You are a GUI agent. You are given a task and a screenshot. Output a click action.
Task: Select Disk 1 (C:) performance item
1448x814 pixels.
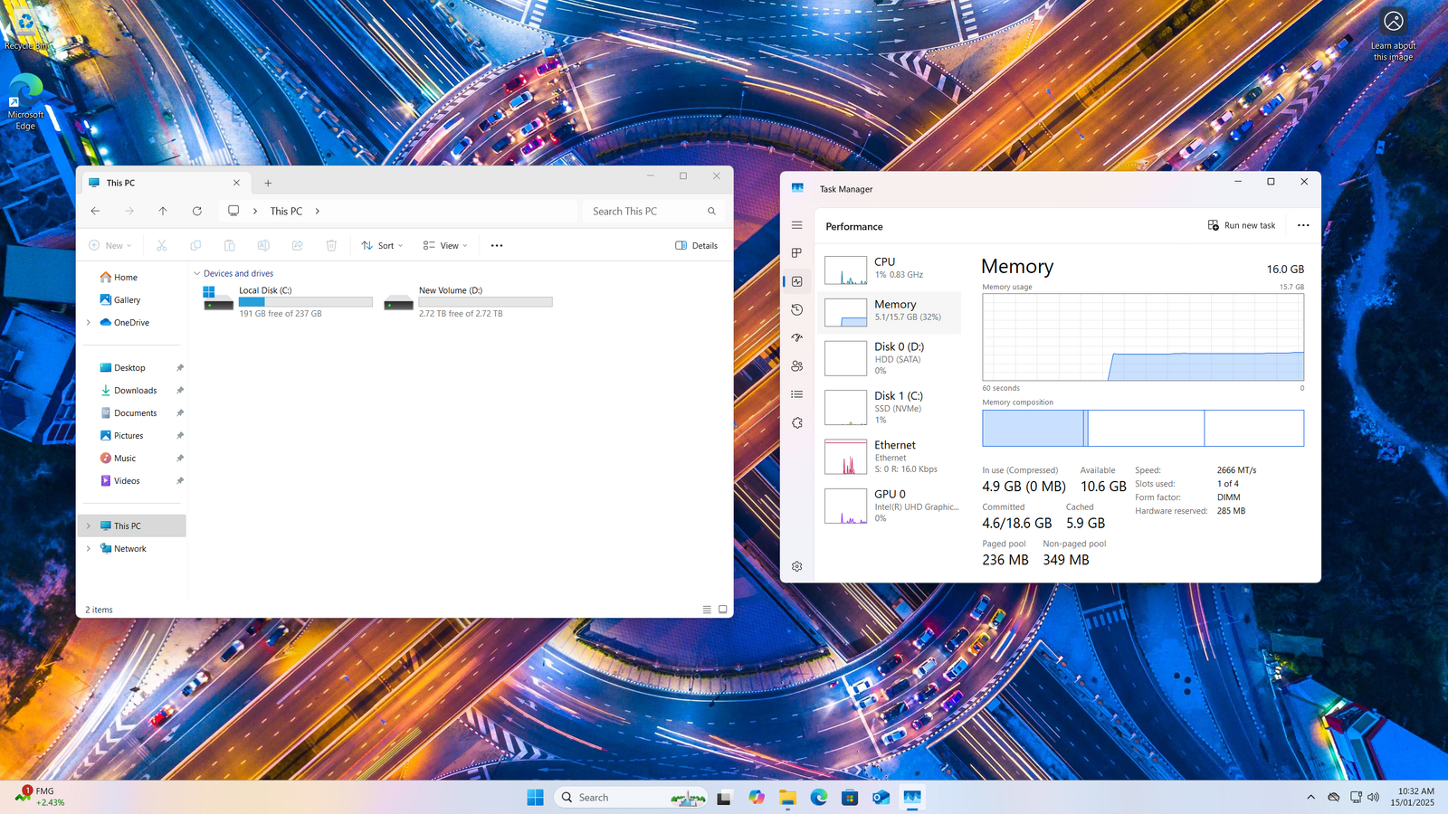[890, 407]
